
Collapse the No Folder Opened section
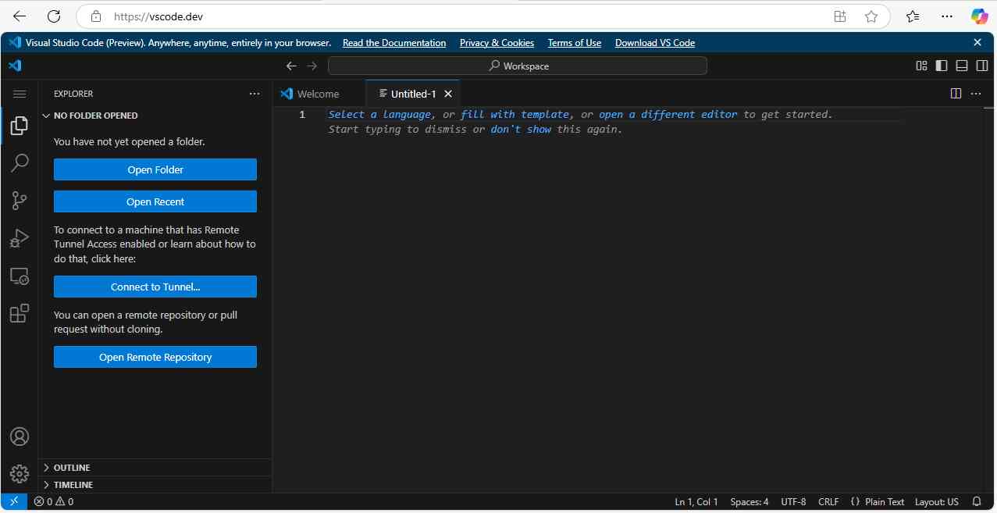pos(94,116)
